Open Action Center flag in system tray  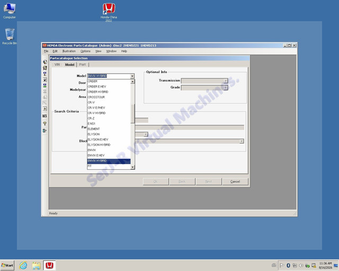point(282,265)
